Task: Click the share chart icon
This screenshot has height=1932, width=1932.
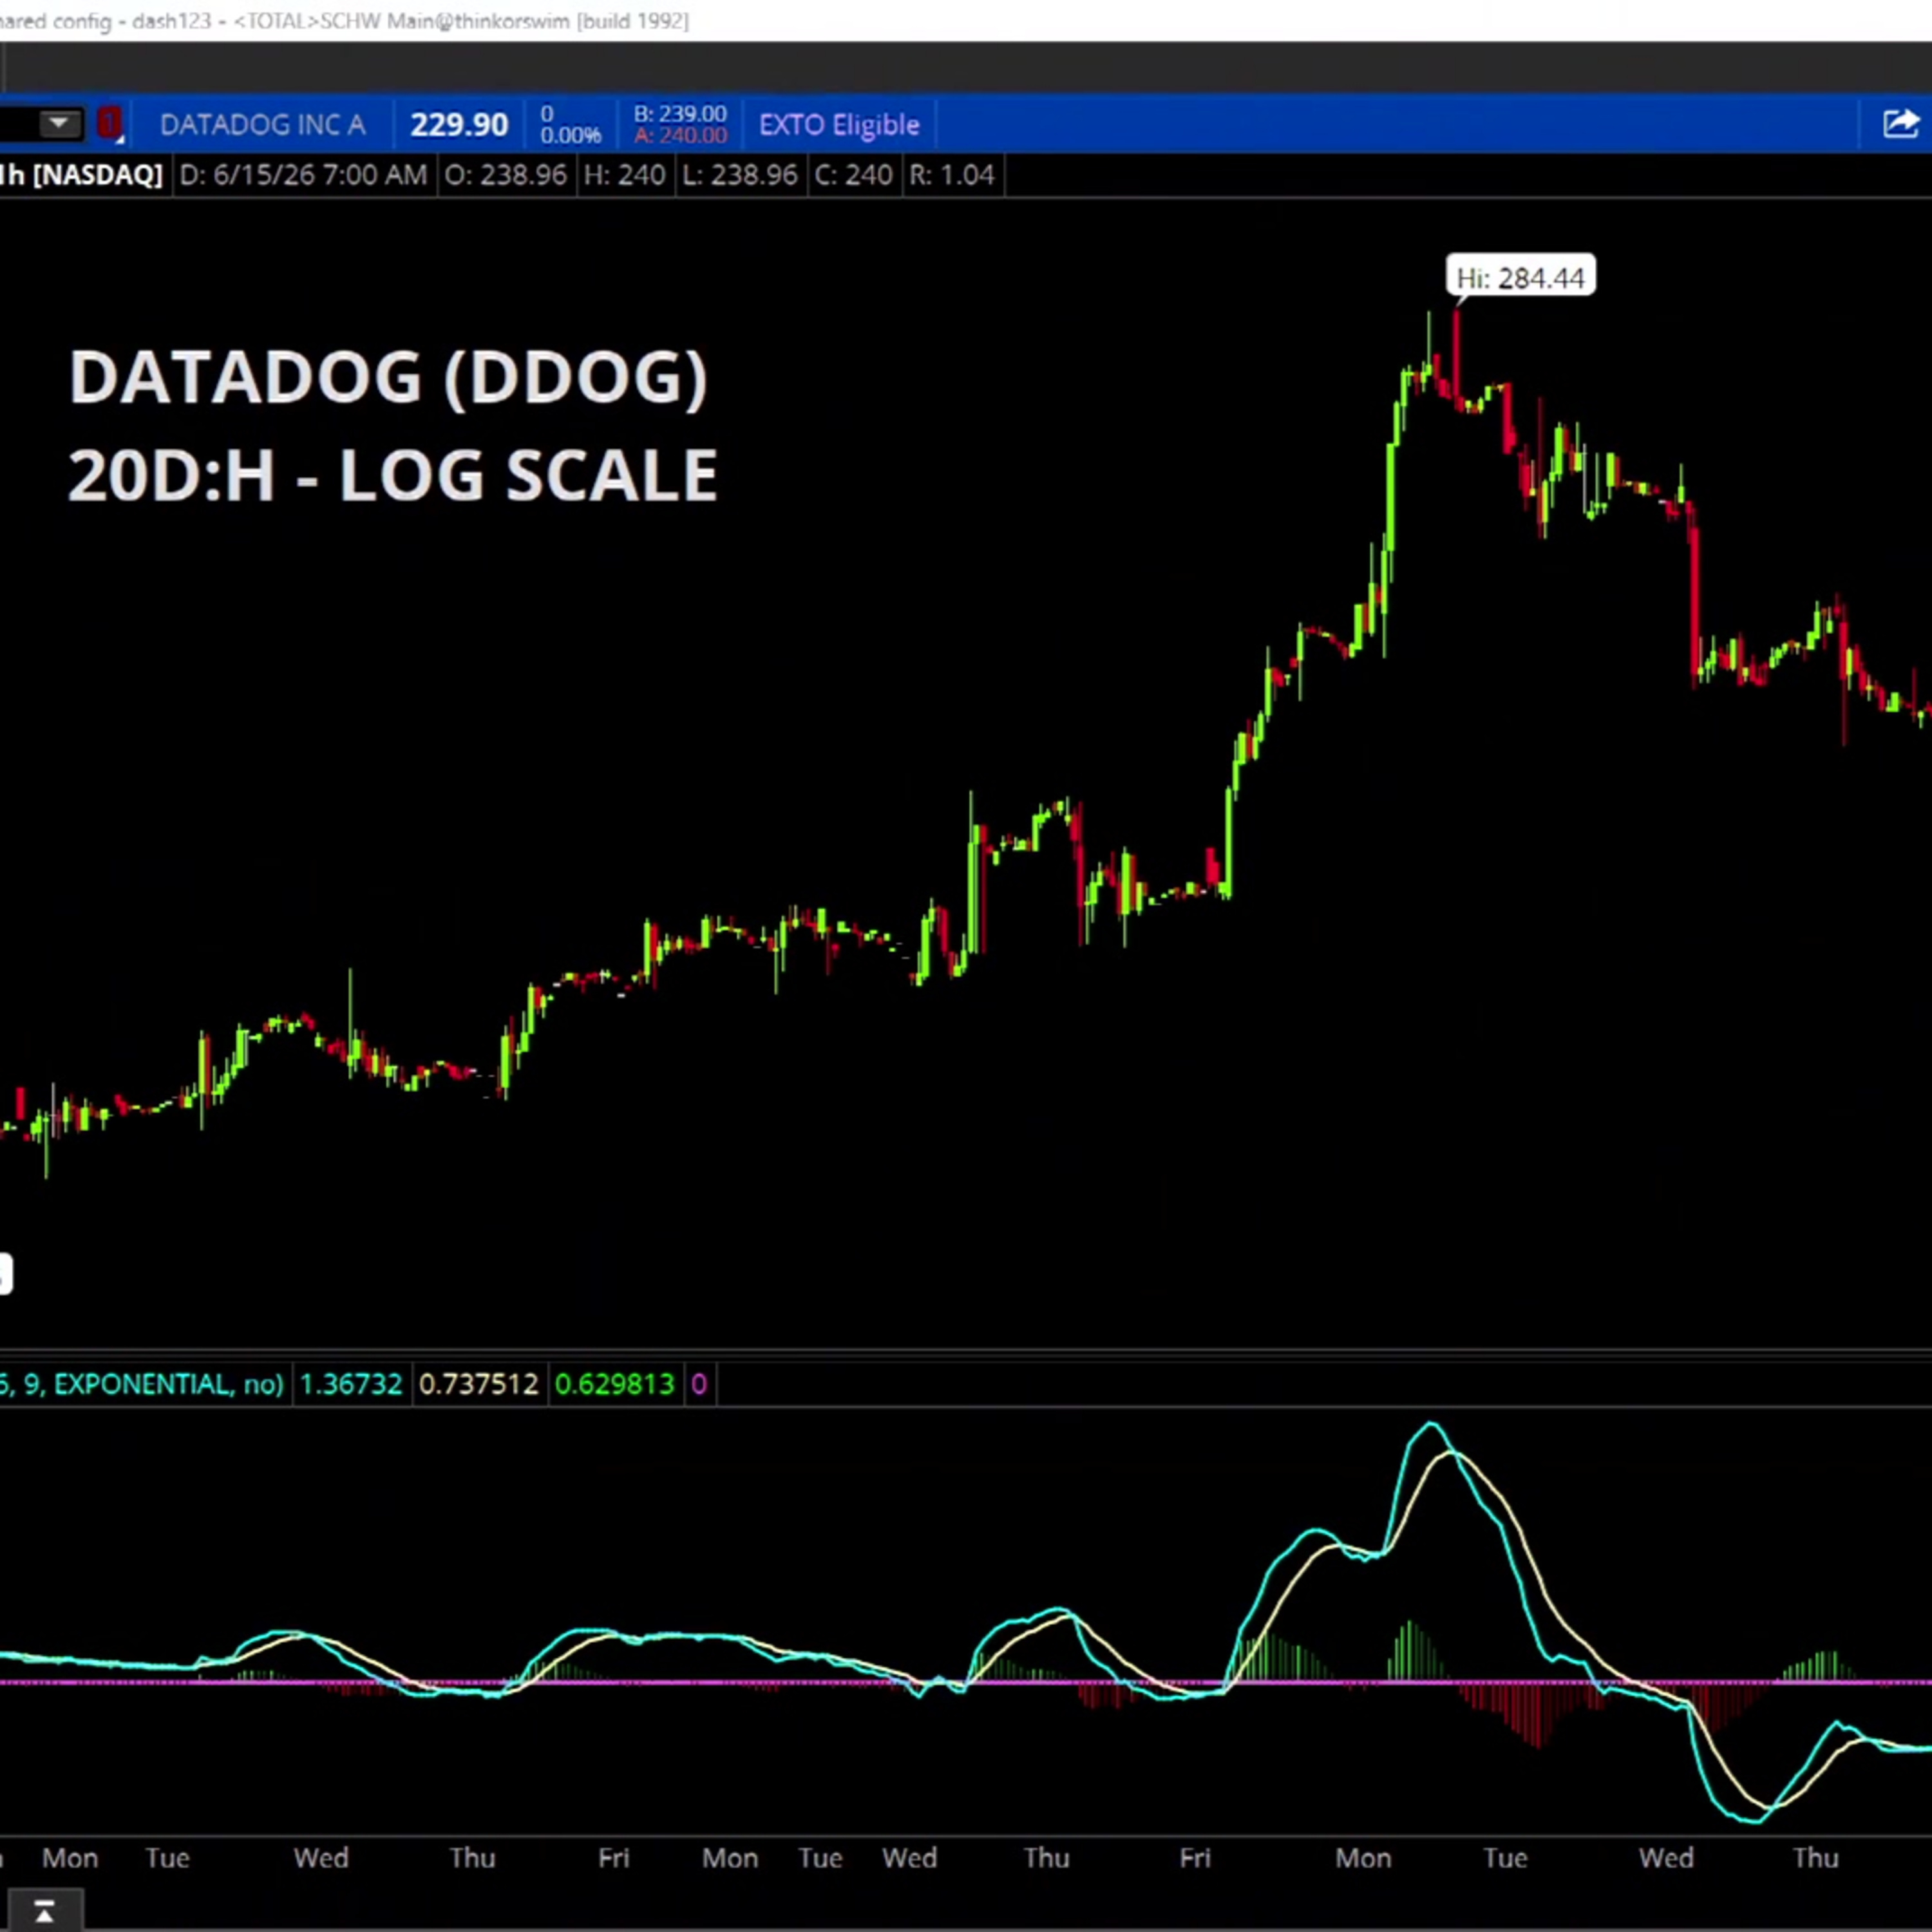Action: [1900, 124]
